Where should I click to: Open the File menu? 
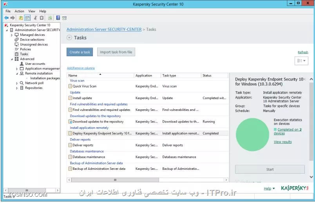click(x=8, y=11)
